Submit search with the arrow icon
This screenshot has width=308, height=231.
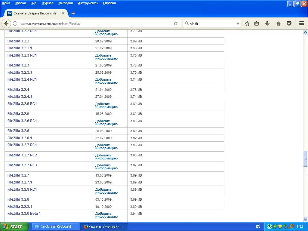pyautogui.click(x=238, y=23)
